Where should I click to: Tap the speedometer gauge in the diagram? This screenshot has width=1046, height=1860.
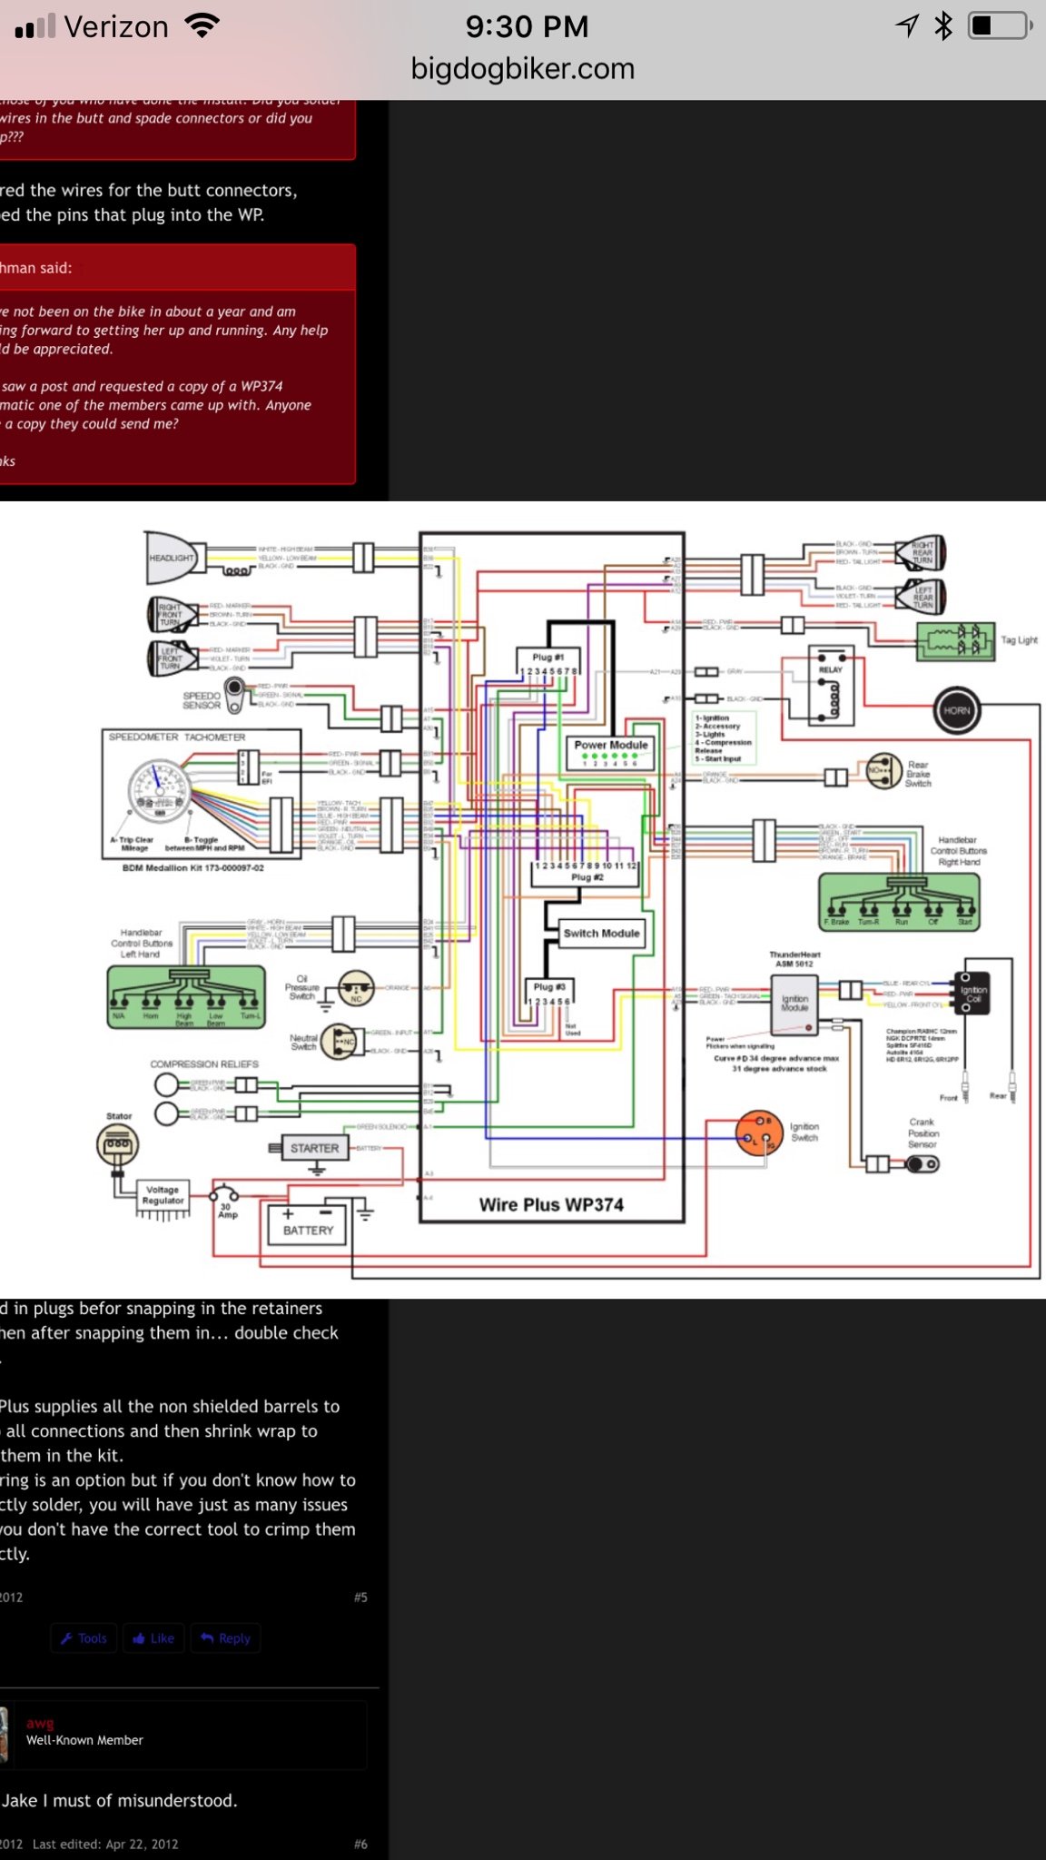coord(160,793)
